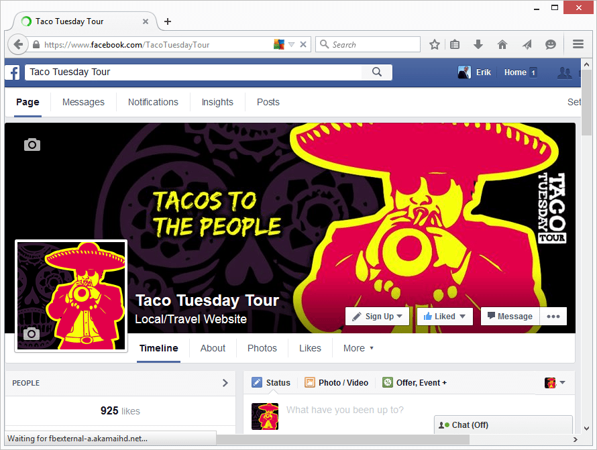
Task: Toggle the Liked button
Action: point(445,317)
